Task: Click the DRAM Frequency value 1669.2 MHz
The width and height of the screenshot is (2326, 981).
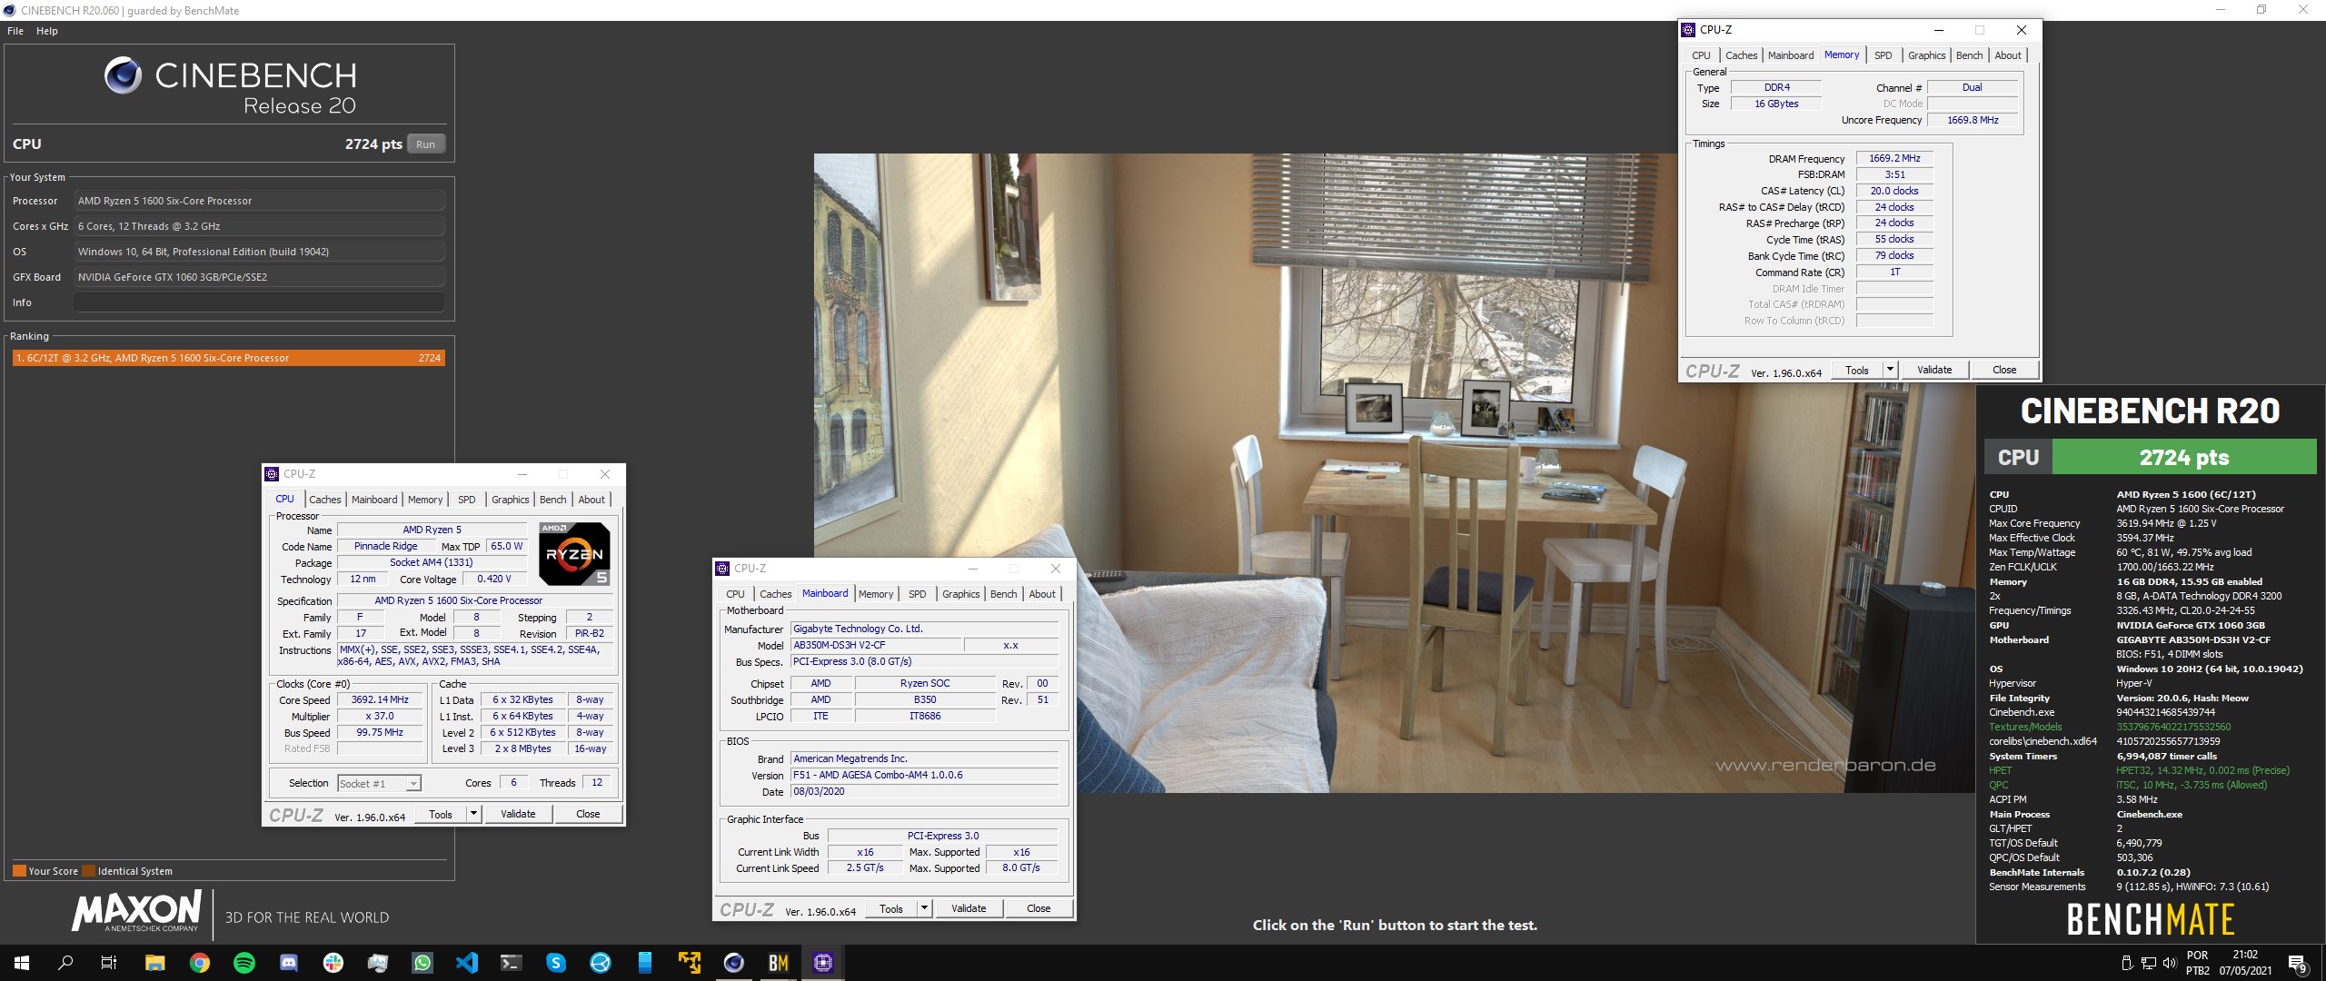Action: pyautogui.click(x=1894, y=158)
